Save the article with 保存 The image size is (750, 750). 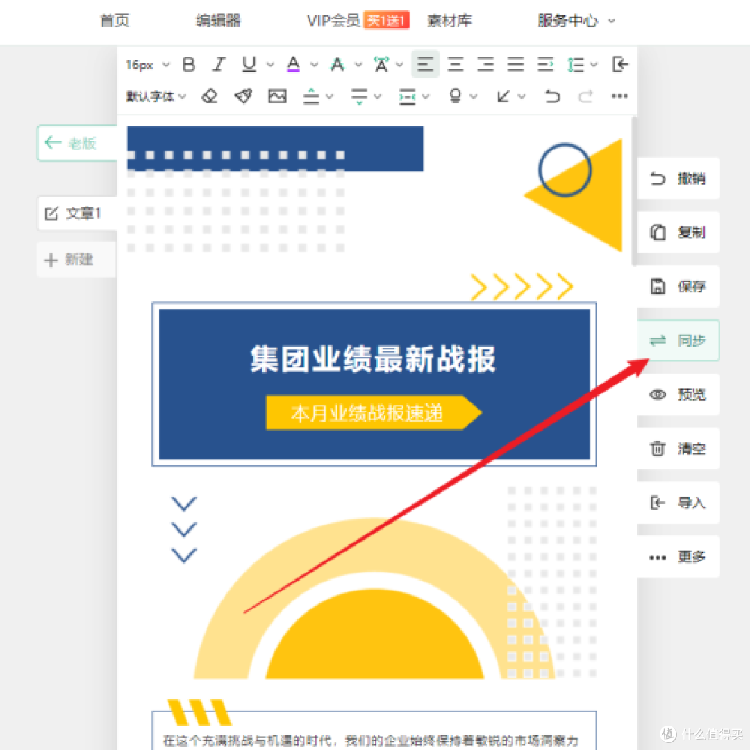[678, 287]
